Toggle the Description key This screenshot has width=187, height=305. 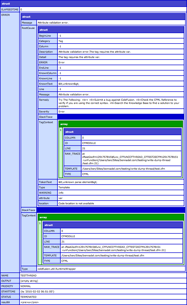pyautogui.click(x=48, y=52)
